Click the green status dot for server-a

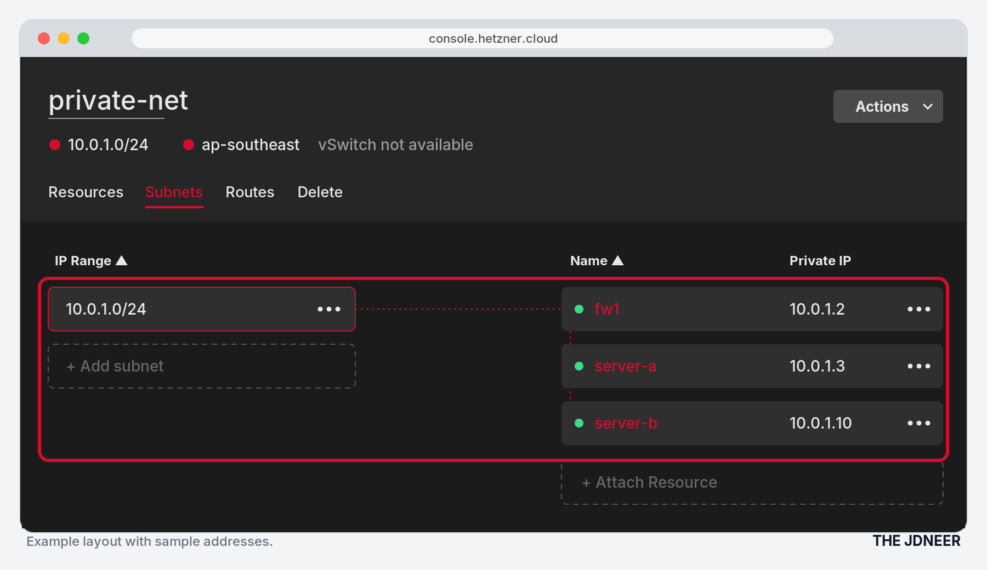tap(579, 366)
